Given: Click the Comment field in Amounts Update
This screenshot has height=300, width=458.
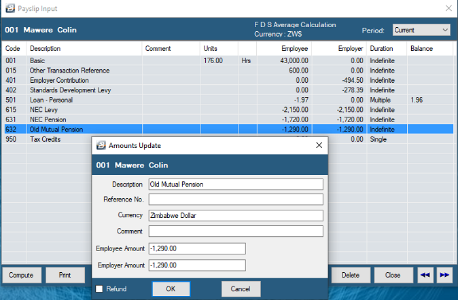Looking at the screenshot, I should click(236, 231).
